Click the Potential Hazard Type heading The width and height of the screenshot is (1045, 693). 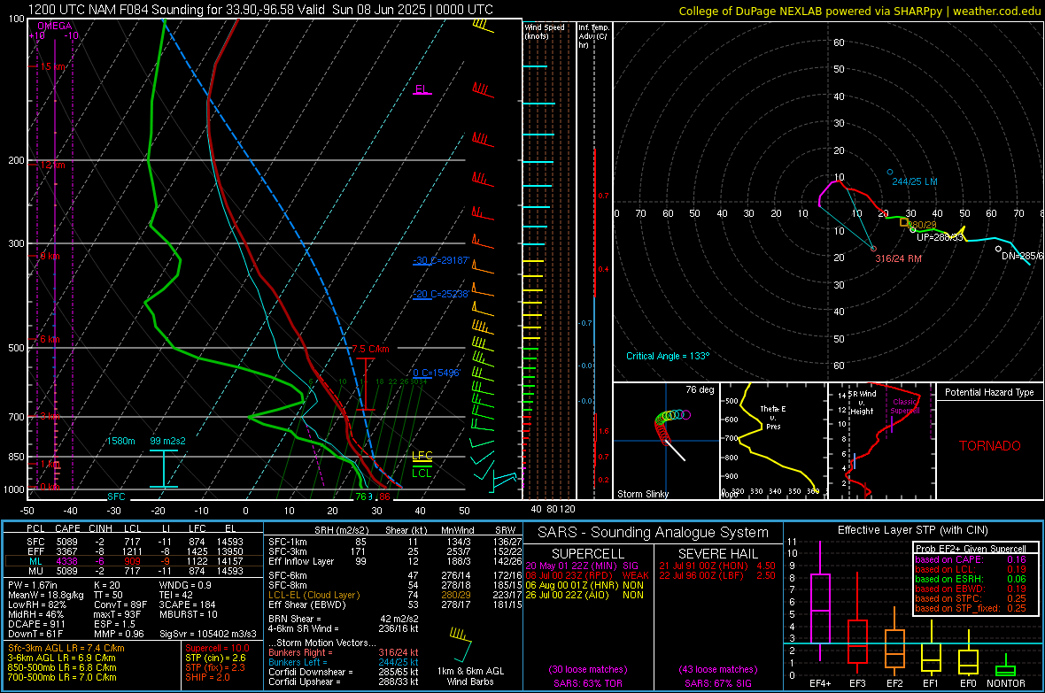[989, 392]
